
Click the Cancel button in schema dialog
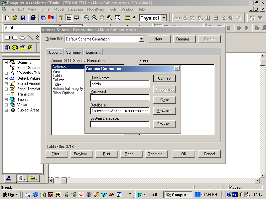(x=209, y=154)
